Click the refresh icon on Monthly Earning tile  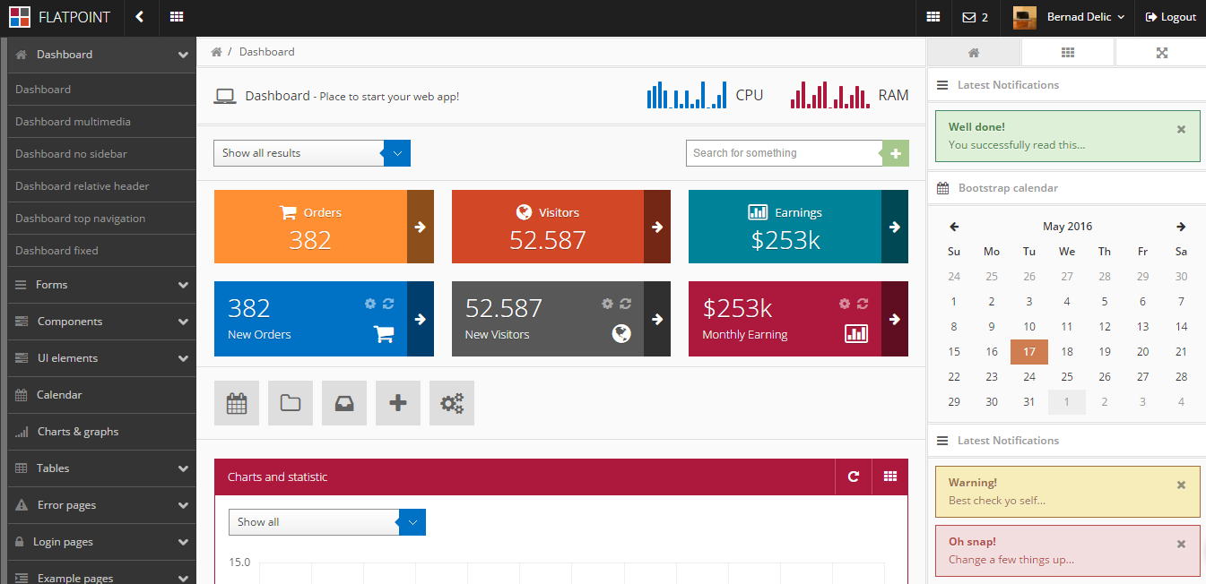[863, 304]
